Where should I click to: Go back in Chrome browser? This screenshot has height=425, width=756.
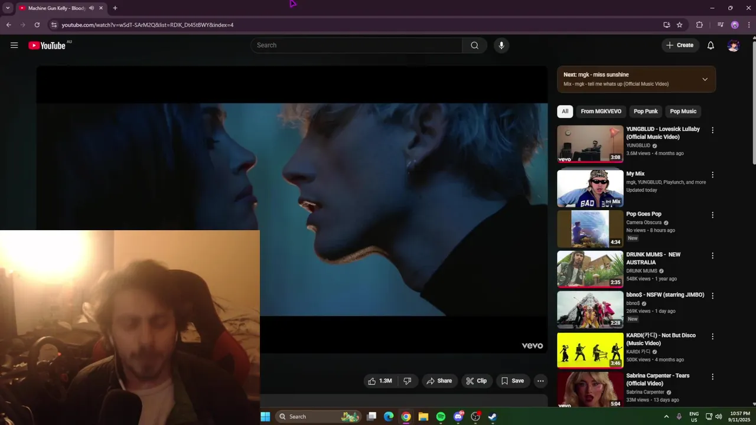[8, 25]
